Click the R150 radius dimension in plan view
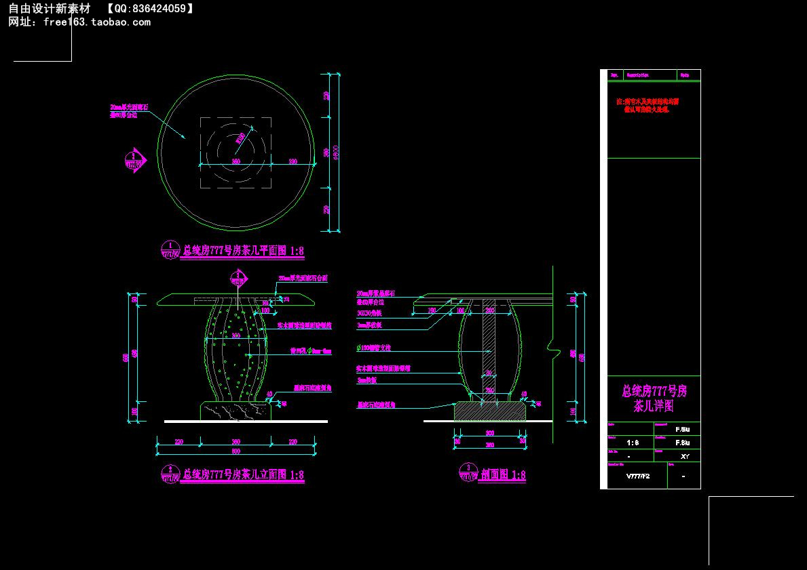This screenshot has width=807, height=570. 240,138
